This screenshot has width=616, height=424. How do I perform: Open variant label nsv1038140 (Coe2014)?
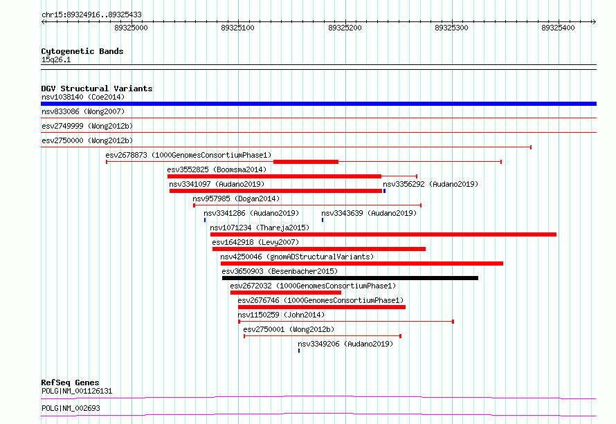[x=83, y=97]
